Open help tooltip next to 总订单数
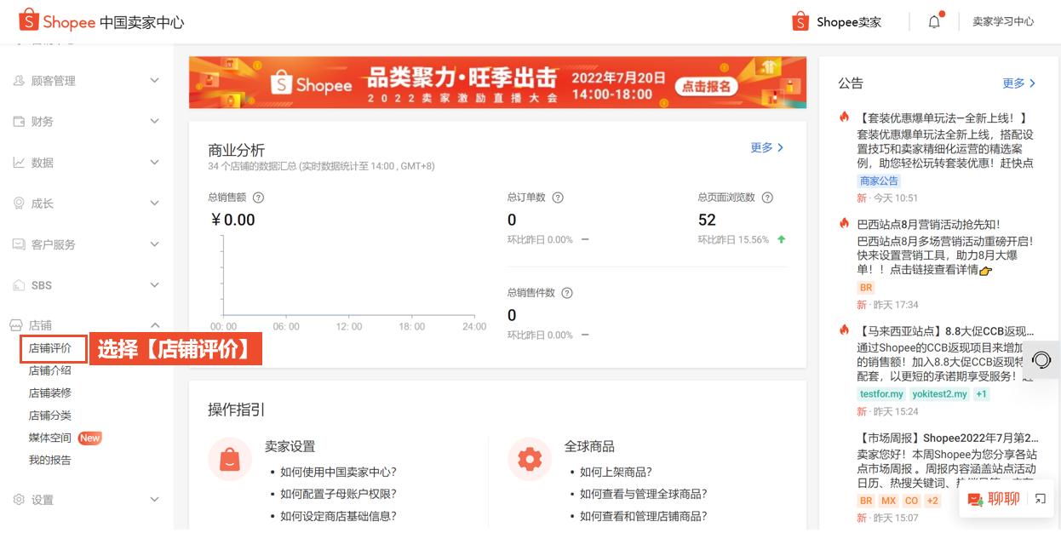Image resolution: width=1061 pixels, height=533 pixels. point(558,198)
